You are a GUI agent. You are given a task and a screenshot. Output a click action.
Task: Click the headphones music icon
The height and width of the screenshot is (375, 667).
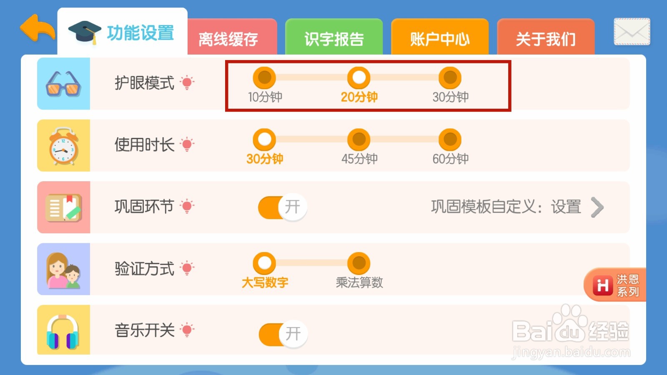tap(63, 330)
